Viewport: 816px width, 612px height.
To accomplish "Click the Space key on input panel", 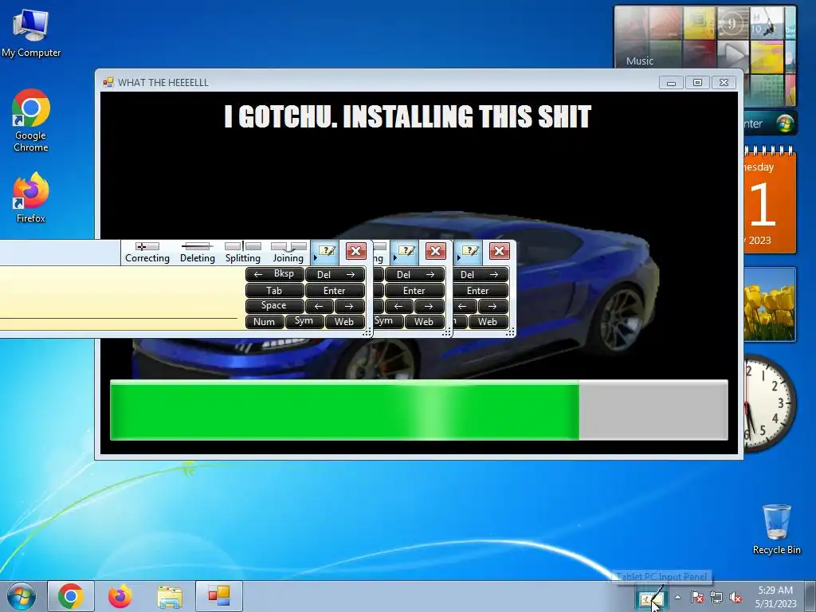I will pos(274,305).
